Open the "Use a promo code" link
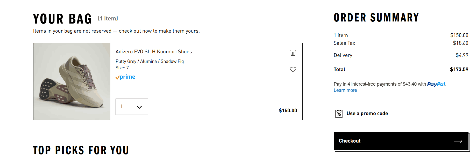 [x=367, y=114]
